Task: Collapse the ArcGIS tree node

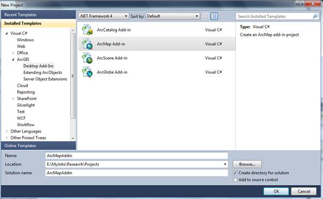Action: 13,59
